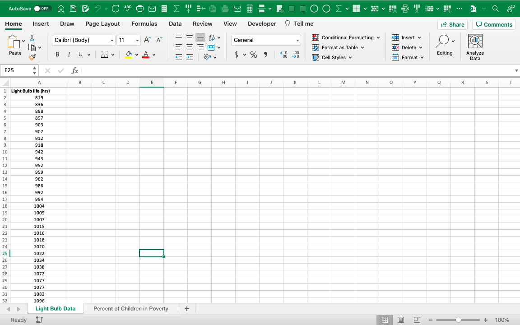The width and height of the screenshot is (520, 325).
Task: Click Increase Decimal icon
Action: click(x=284, y=55)
